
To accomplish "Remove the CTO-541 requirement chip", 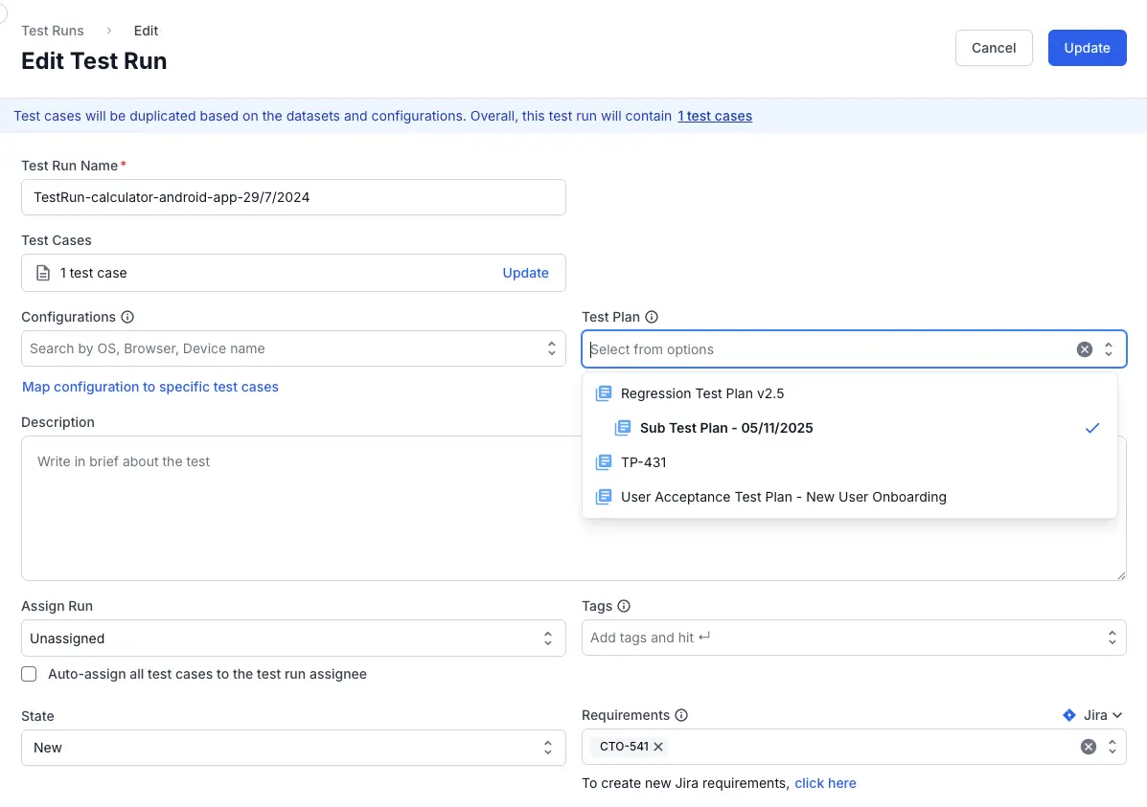I will 658,746.
